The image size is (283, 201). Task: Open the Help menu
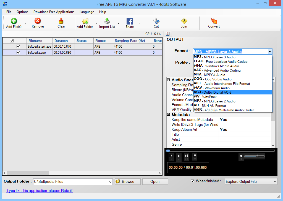(x=103, y=12)
